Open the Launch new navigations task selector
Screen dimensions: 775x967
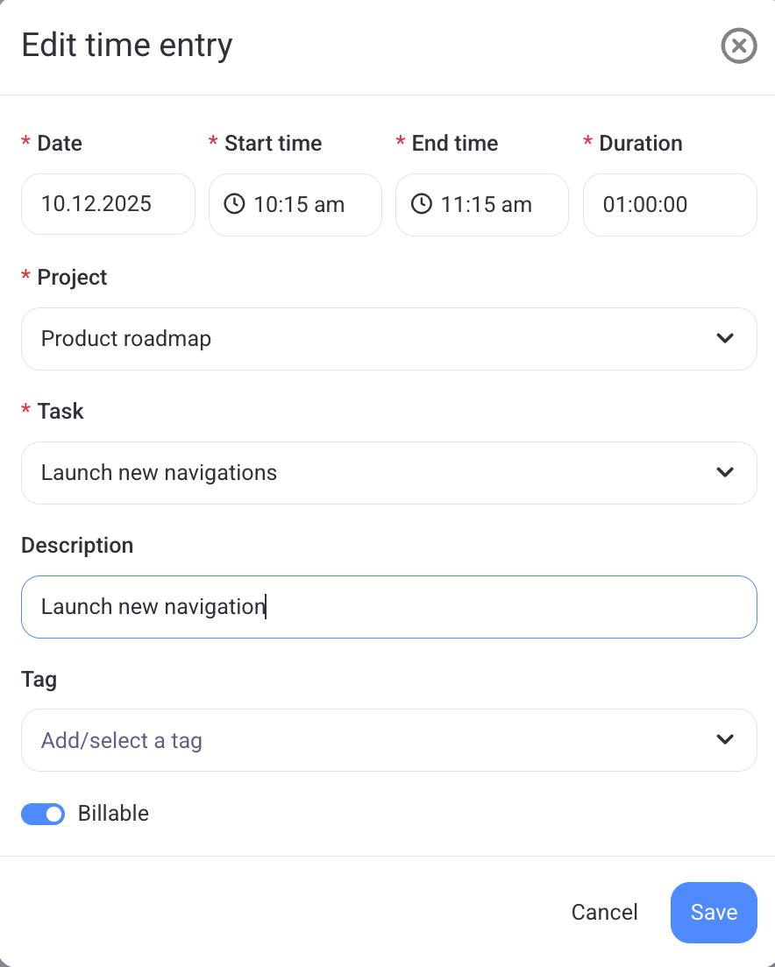coord(351,472)
